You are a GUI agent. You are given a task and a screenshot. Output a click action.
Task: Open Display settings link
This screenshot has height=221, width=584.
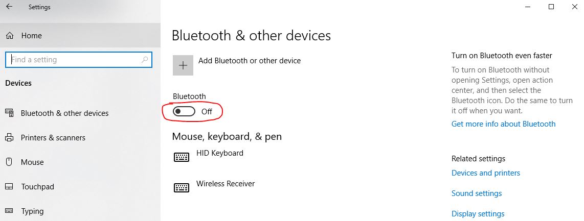click(478, 214)
